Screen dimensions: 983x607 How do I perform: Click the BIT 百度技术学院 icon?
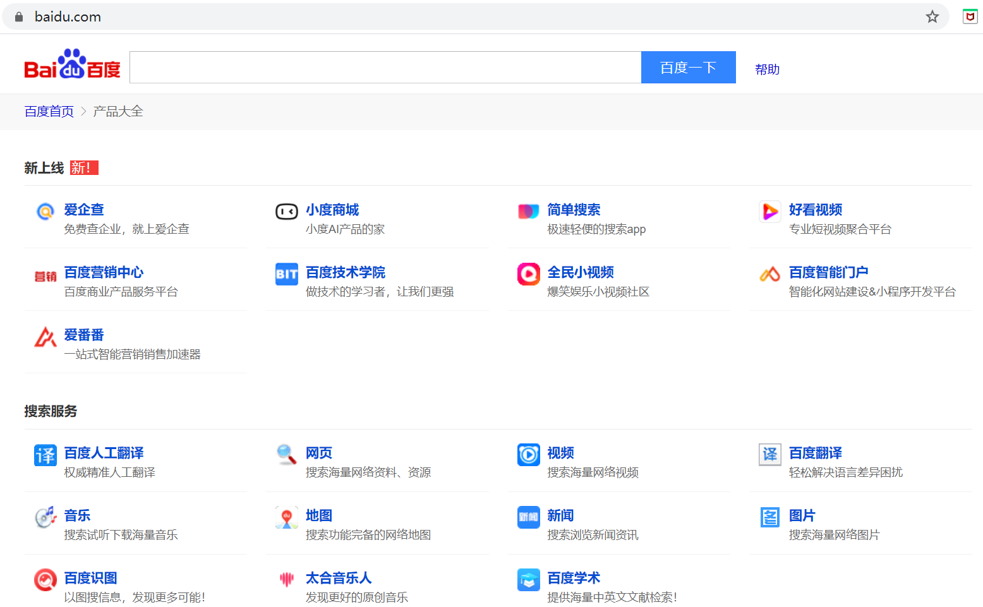(x=287, y=274)
